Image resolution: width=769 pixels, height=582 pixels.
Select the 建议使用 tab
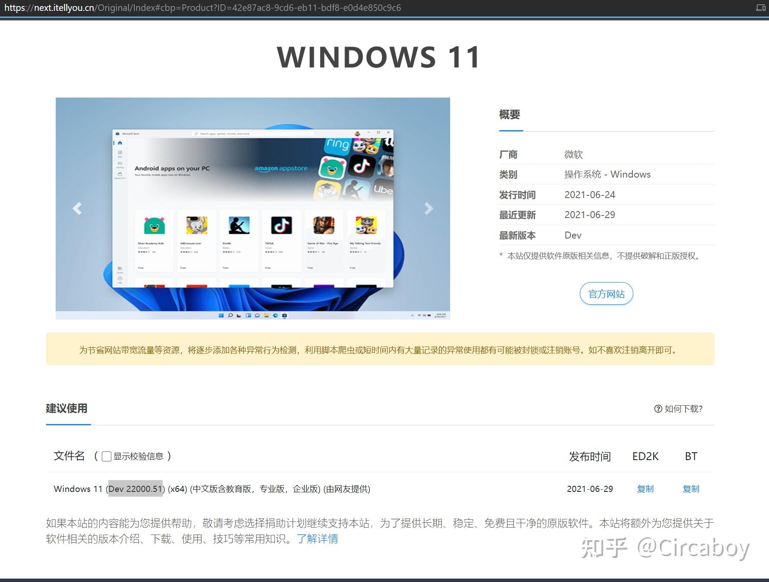click(67, 408)
